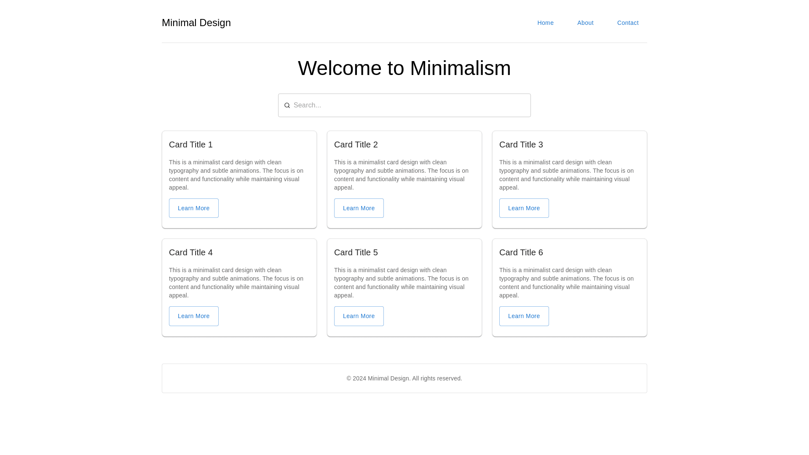Select the Card Title 1 heading
This screenshot has height=455, width=809.
pos(191,145)
